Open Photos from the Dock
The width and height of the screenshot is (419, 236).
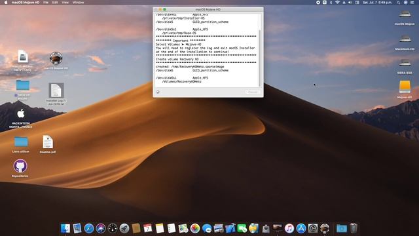pos(195,228)
